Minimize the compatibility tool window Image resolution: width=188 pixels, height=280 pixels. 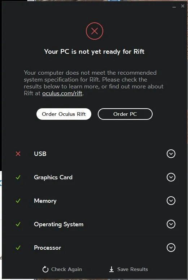[174, 7]
